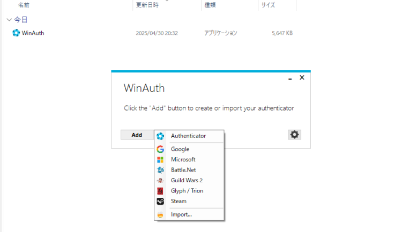Click the date 2025/04/30 20:32 cell
The image size is (402, 232).
[x=157, y=33]
